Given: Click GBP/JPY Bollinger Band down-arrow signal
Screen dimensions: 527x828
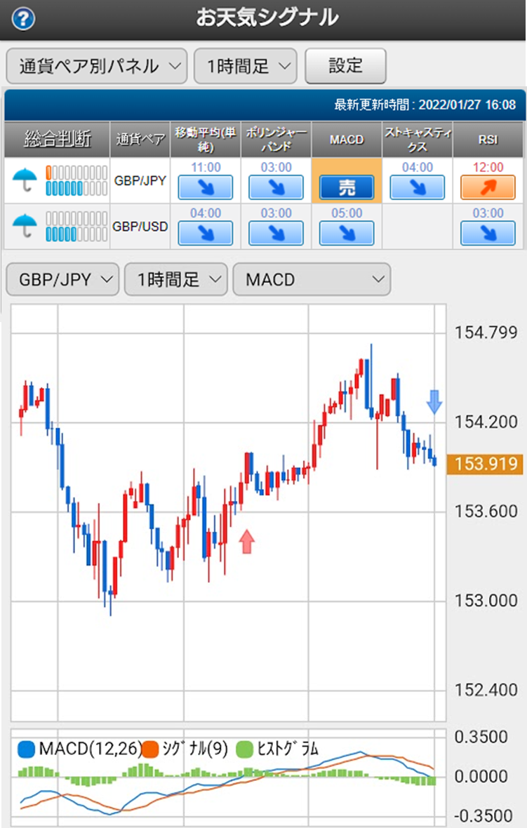Looking at the screenshot, I should [x=276, y=187].
